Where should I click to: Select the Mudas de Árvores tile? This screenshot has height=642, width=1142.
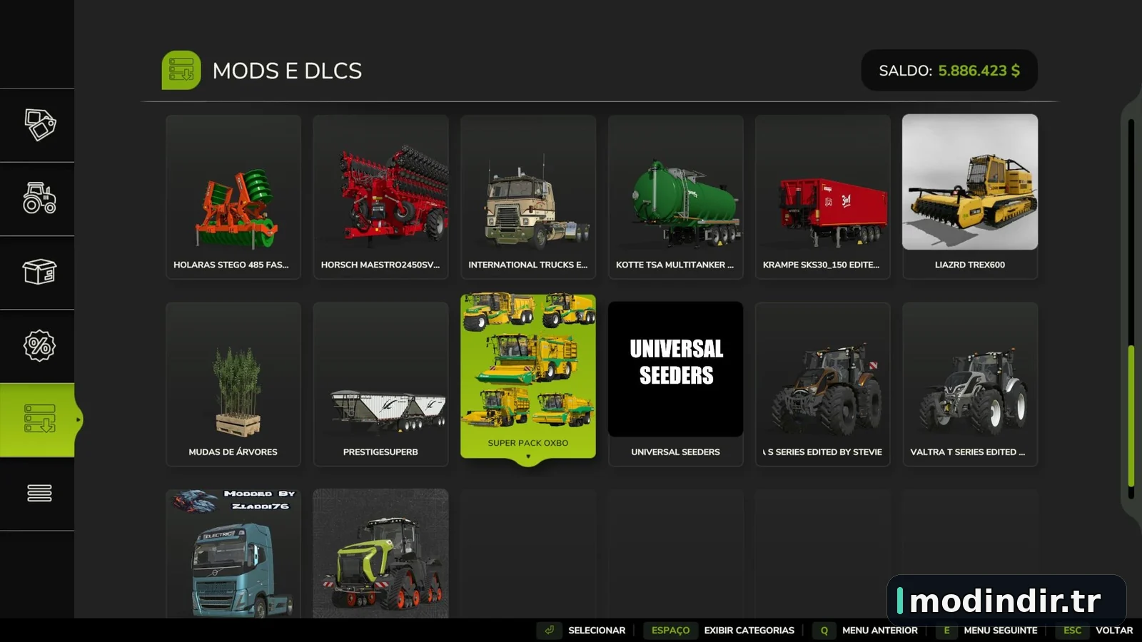tap(233, 384)
